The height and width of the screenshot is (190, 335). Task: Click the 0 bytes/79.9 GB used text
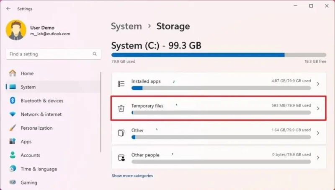(x=291, y=154)
